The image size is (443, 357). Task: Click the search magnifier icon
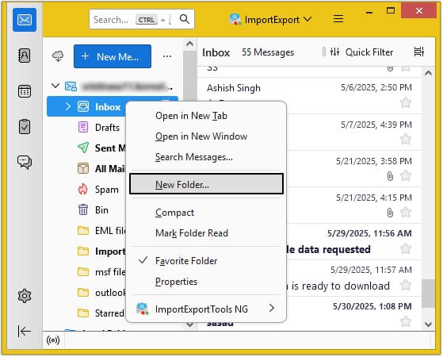tap(185, 19)
